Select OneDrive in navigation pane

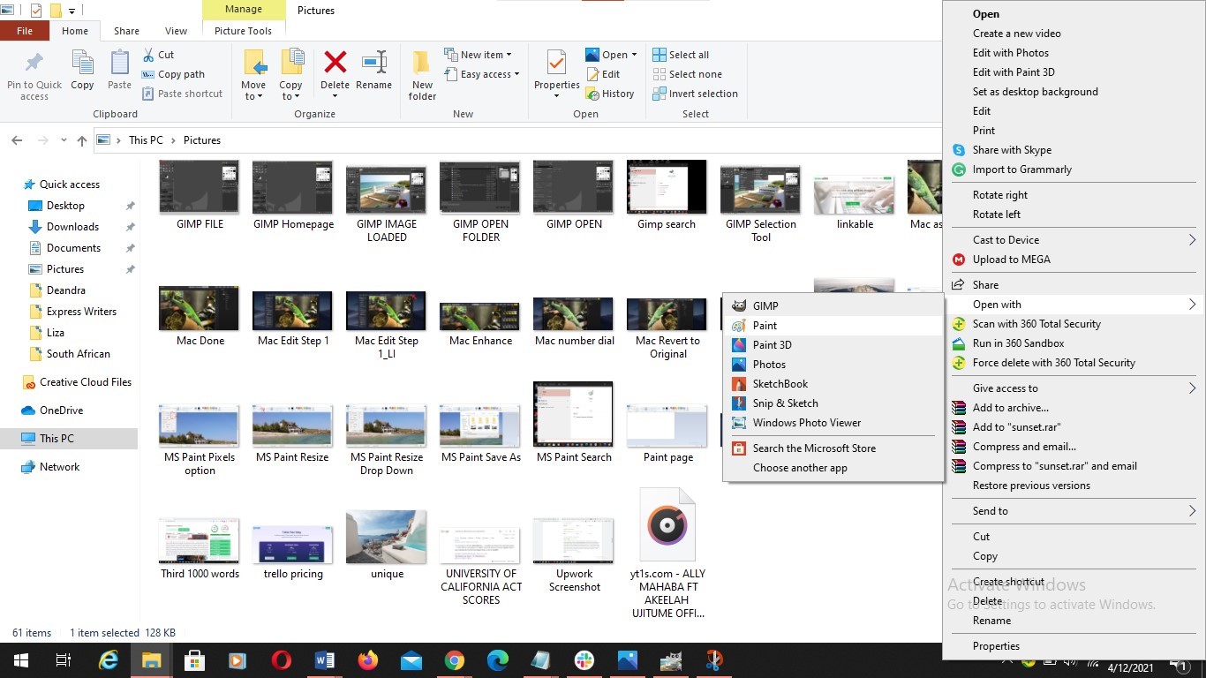click(x=61, y=411)
